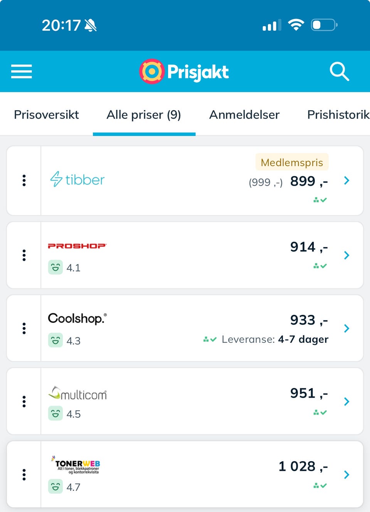Open the three-dot menu for Tonerweb
Image resolution: width=370 pixels, height=512 pixels.
click(24, 475)
